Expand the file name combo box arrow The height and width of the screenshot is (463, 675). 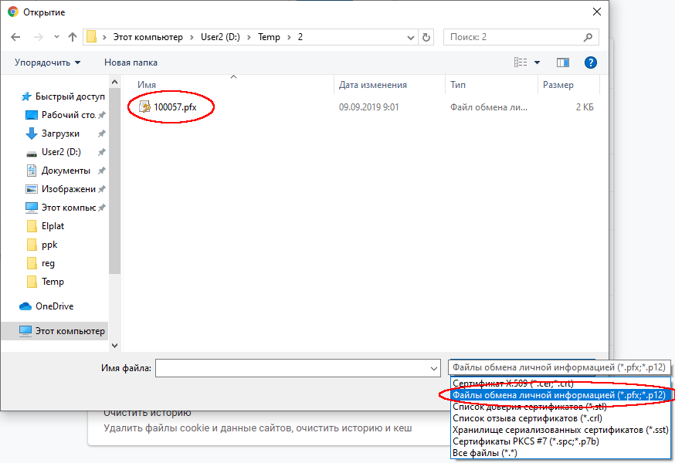coord(433,369)
